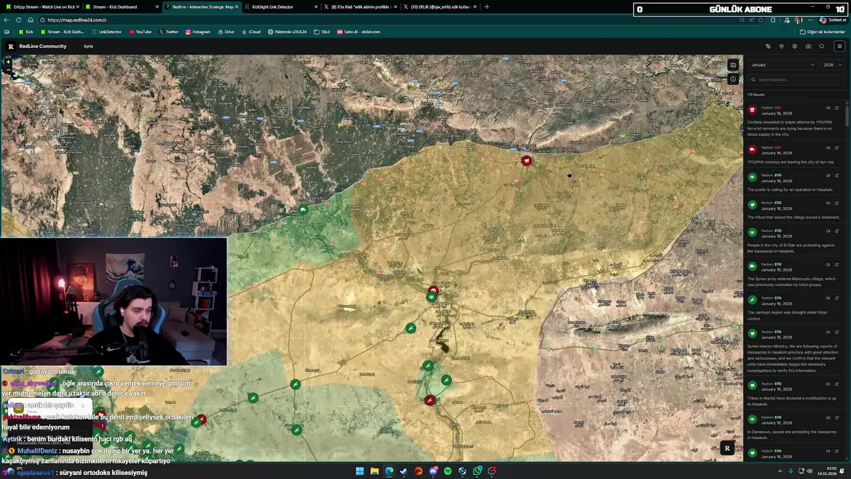Open Steam from taskbar
The image size is (851, 479).
click(404, 471)
